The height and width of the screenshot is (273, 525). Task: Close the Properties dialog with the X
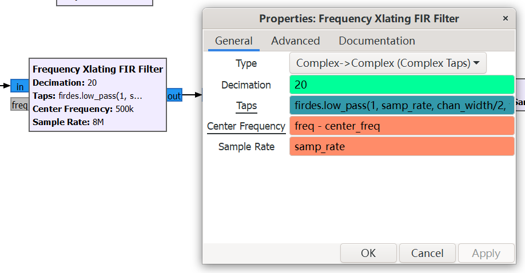tap(505, 18)
